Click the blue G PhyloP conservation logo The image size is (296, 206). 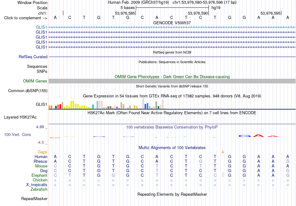click(245, 136)
